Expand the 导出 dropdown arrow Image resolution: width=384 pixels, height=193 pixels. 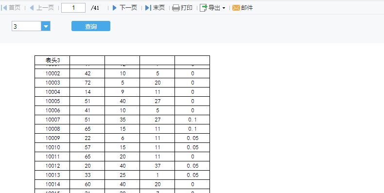tap(224, 8)
